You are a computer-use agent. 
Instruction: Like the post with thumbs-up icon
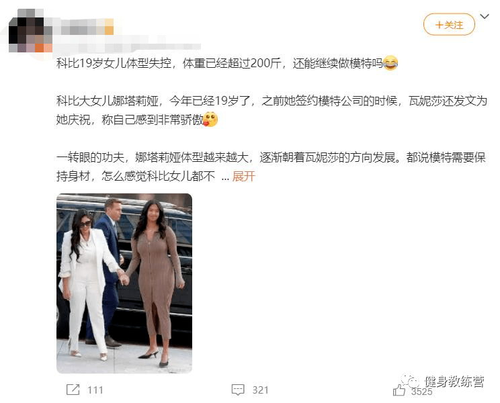coord(399,390)
